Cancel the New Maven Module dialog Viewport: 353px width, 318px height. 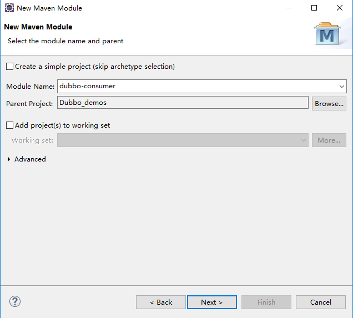coord(321,302)
